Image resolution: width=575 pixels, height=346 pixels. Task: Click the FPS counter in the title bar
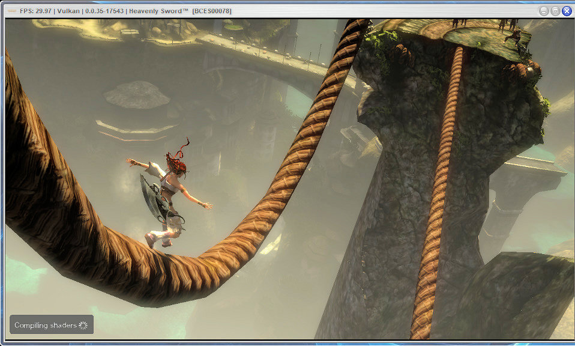(36, 11)
